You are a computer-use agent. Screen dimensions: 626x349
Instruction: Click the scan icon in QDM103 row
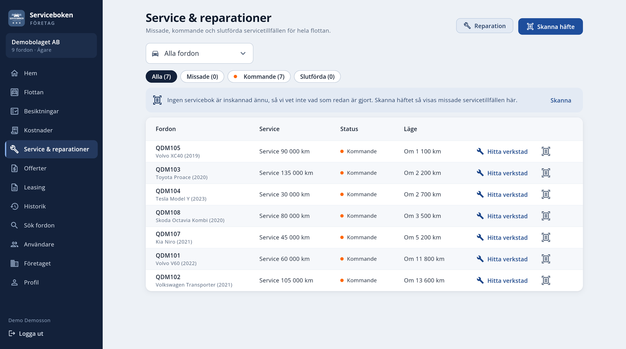click(546, 173)
